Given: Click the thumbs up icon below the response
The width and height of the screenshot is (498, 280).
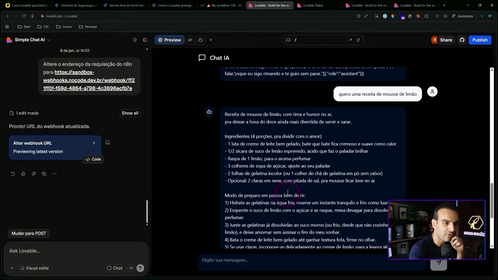Looking at the screenshot, I should click(23, 174).
